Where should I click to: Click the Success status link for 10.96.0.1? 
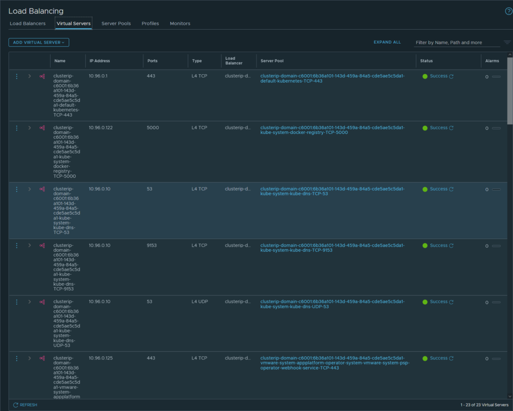(x=438, y=76)
